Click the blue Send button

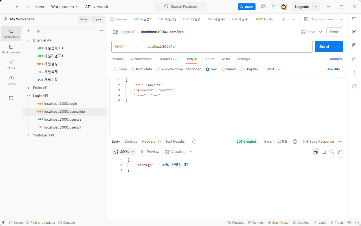tap(324, 47)
